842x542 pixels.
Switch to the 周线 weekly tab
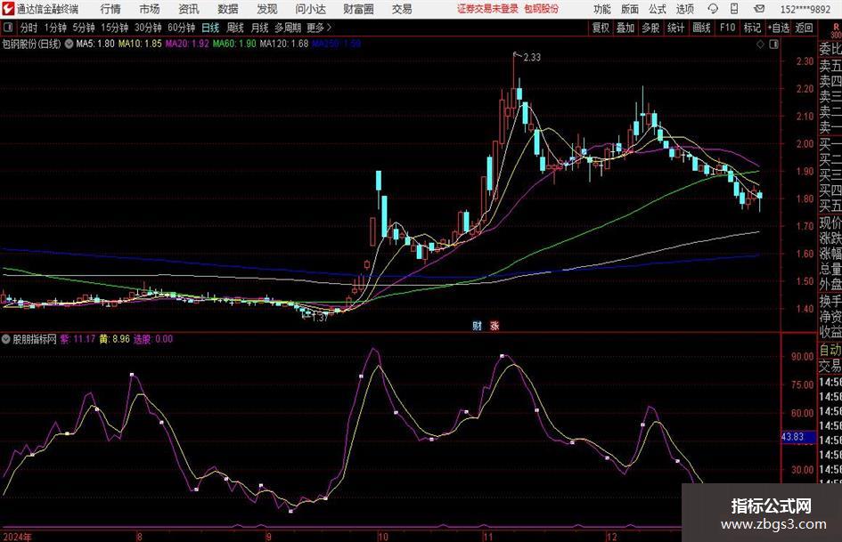(x=235, y=28)
